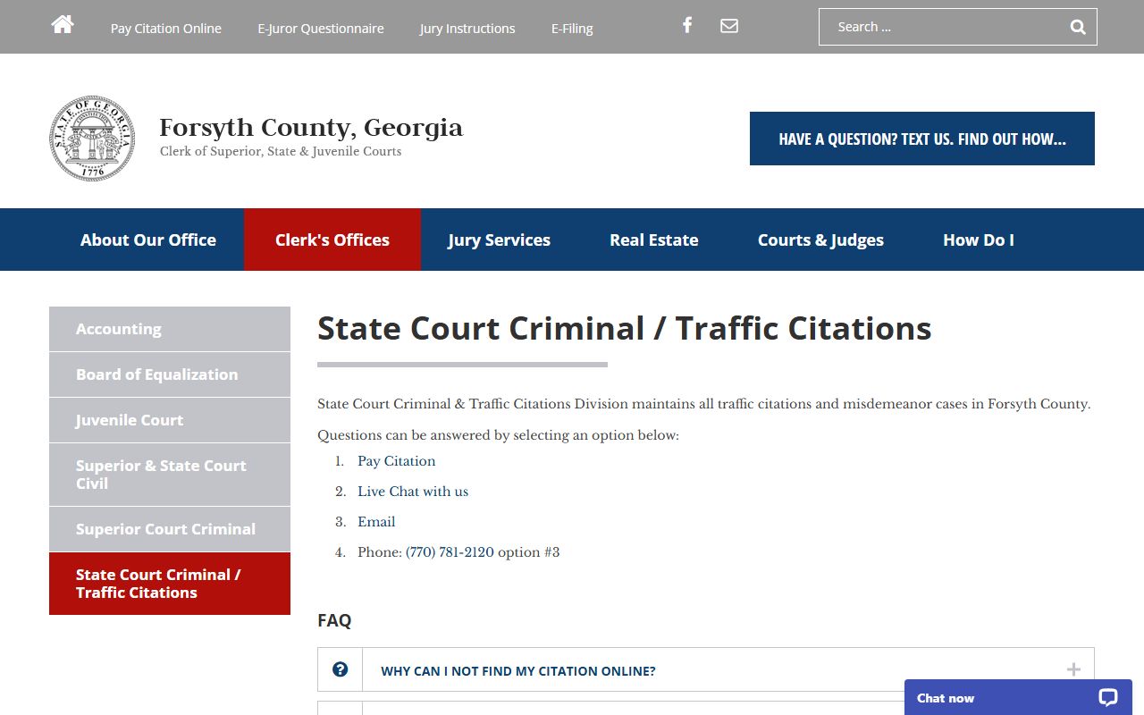Follow the Email list link
Screen dimensions: 1144x715
tap(376, 522)
